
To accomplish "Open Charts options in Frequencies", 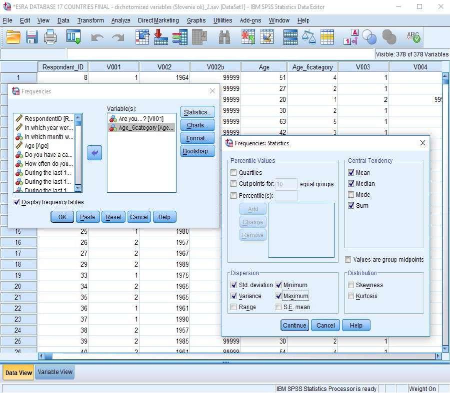I will pyautogui.click(x=197, y=125).
